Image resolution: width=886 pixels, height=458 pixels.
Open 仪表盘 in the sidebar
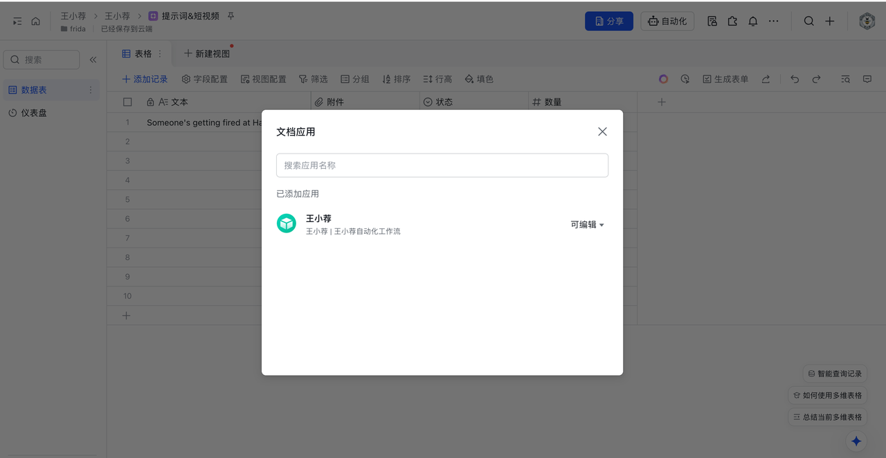click(x=34, y=113)
